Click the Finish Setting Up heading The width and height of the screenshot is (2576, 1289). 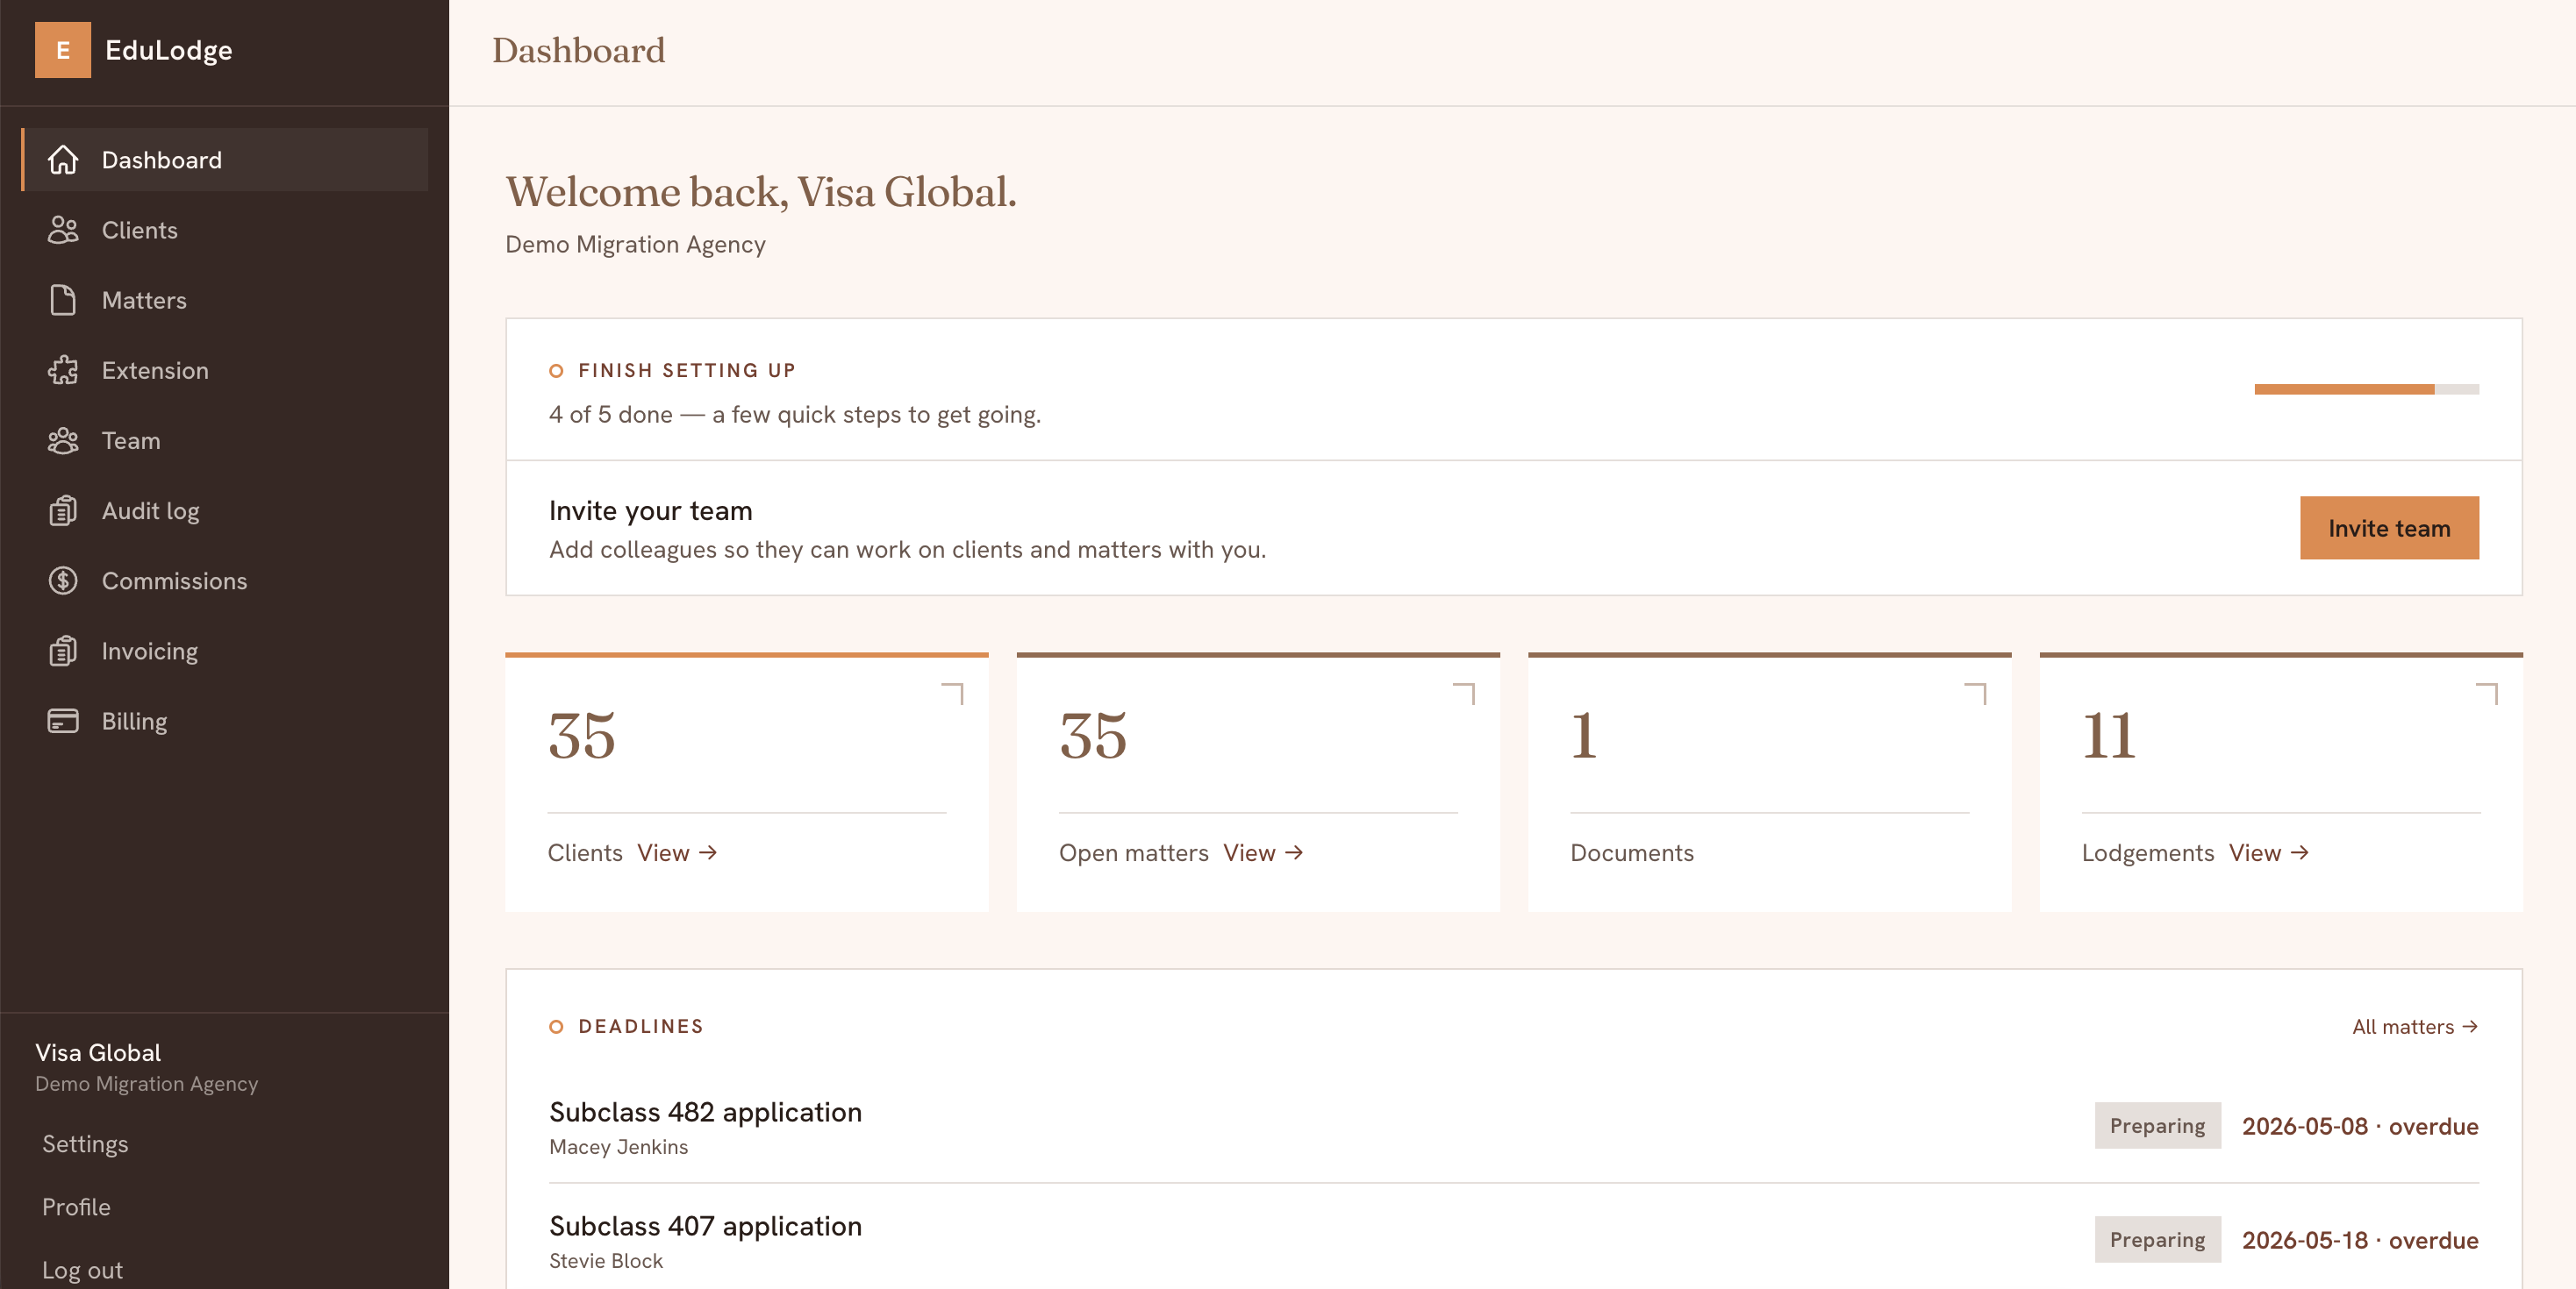pyautogui.click(x=686, y=371)
